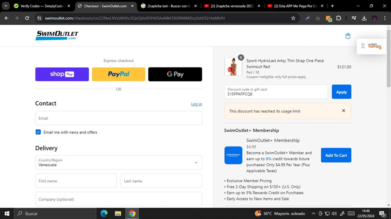The image size is (391, 219).
Task: Switch to 2captcha venezuela YouTube tab
Action: (232, 6)
